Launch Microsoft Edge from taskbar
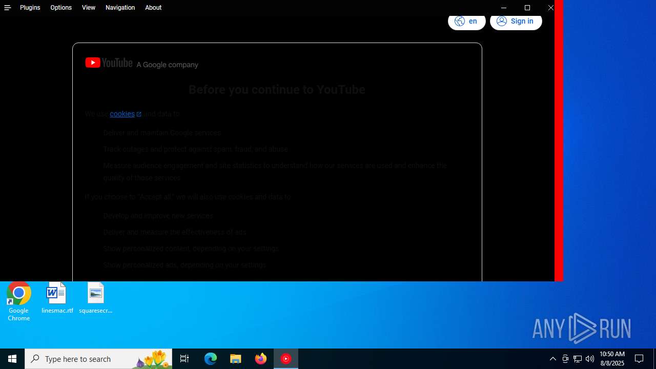656x369 pixels. (x=211, y=359)
